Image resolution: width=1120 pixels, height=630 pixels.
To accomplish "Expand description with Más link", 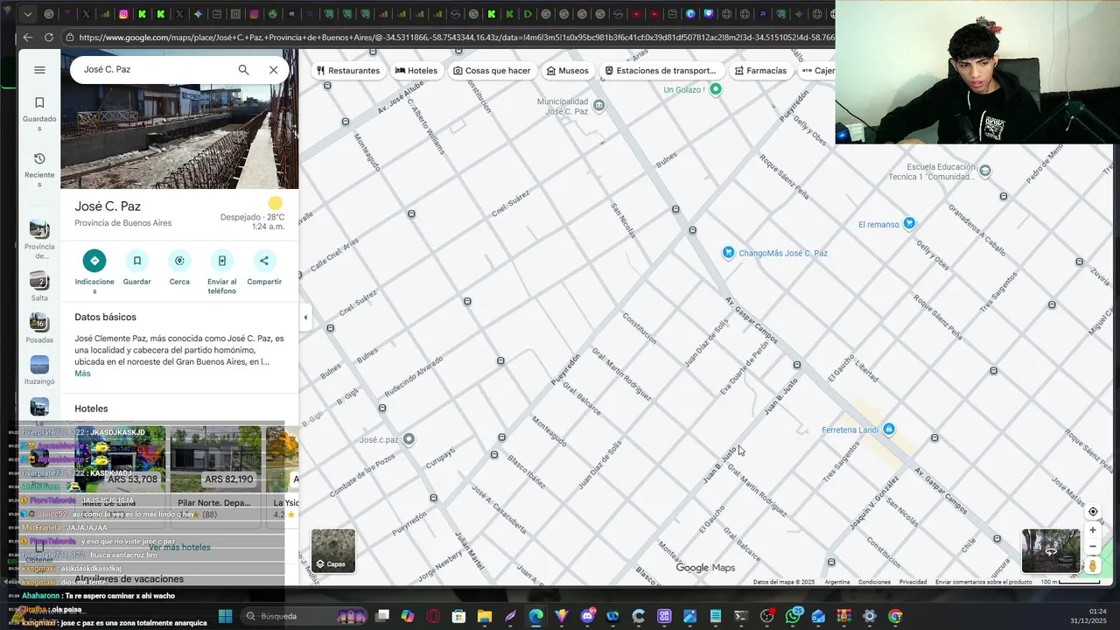I will (x=82, y=374).
